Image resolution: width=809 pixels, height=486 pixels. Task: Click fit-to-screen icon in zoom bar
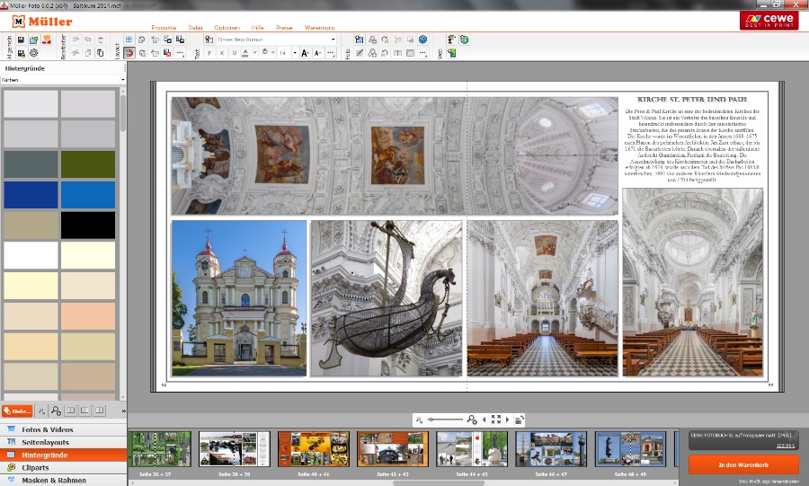point(495,420)
